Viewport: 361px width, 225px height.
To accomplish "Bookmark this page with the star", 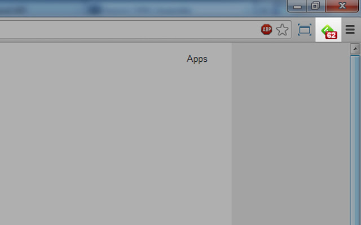I will tap(282, 30).
